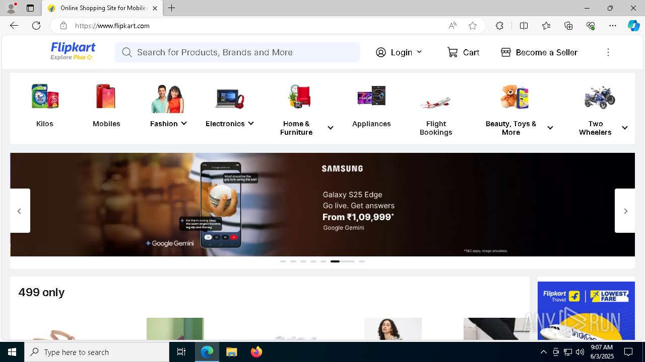Open the three-dot more options menu
The width and height of the screenshot is (645, 362).
608,52
